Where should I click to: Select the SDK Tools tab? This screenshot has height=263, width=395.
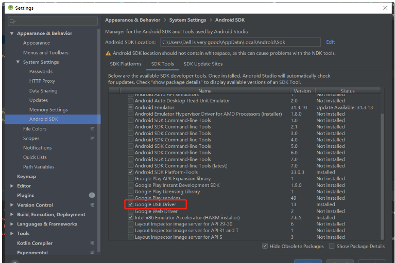[x=163, y=64]
